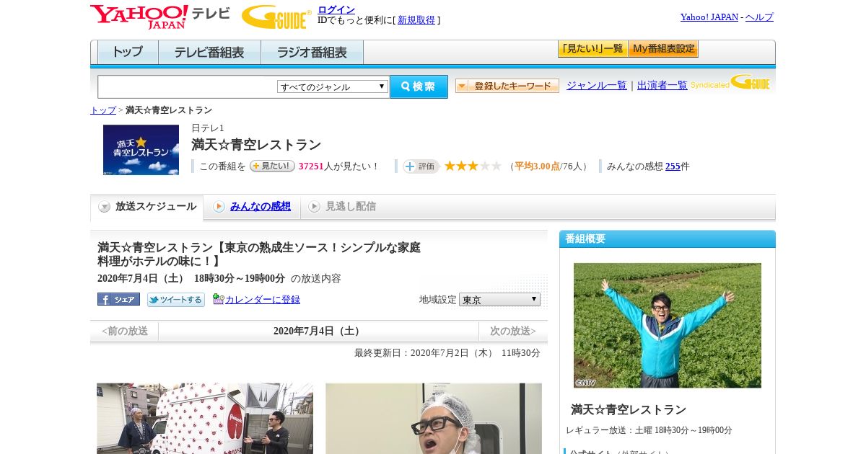Click the 放送スケジュール tab arrow icon
The width and height of the screenshot is (866, 454).
(105, 207)
